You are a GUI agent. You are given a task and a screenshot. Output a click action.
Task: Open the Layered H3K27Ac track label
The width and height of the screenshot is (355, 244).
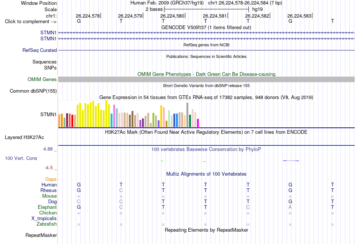[24, 138]
